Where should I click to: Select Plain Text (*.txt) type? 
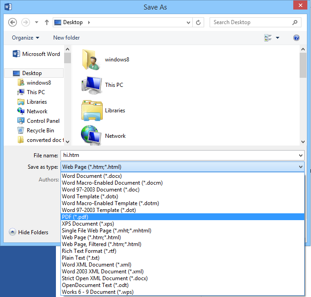pos(182,258)
